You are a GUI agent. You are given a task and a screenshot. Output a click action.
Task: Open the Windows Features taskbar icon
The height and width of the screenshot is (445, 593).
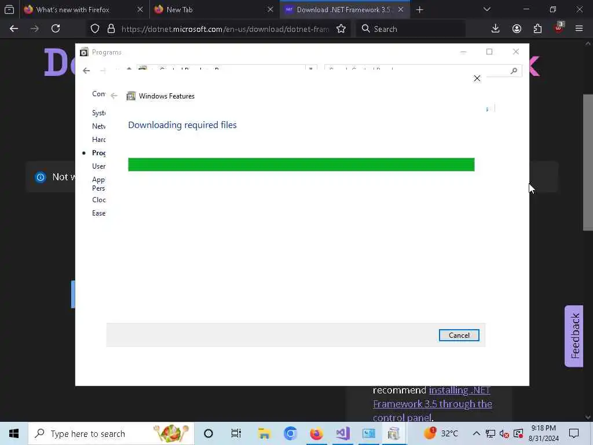394,433
